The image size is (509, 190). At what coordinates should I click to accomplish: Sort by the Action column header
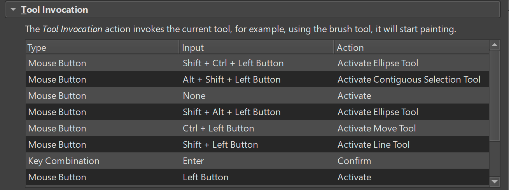click(x=350, y=48)
